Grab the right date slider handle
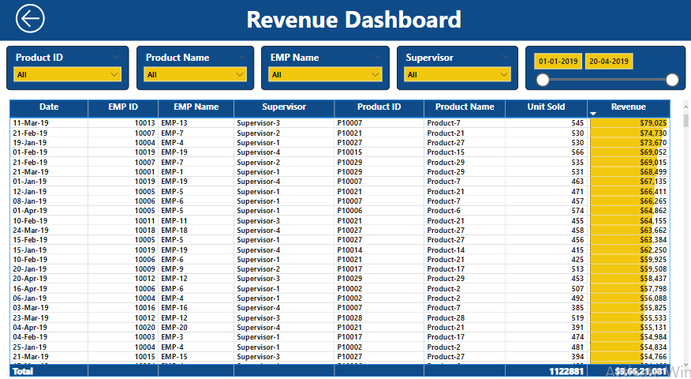The width and height of the screenshot is (691, 379). (672, 80)
